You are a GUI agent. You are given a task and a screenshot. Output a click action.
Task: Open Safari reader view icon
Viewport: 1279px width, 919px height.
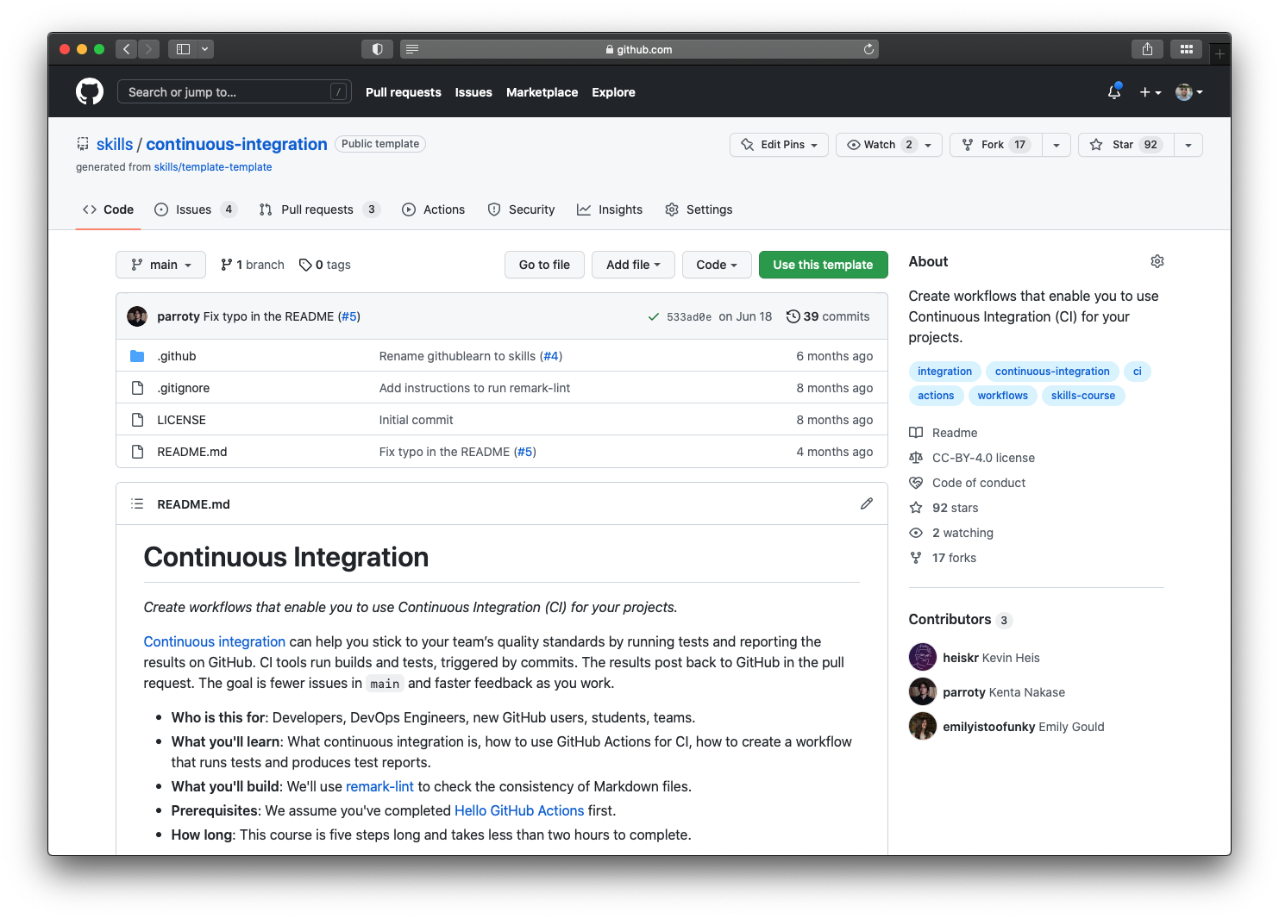click(x=412, y=49)
